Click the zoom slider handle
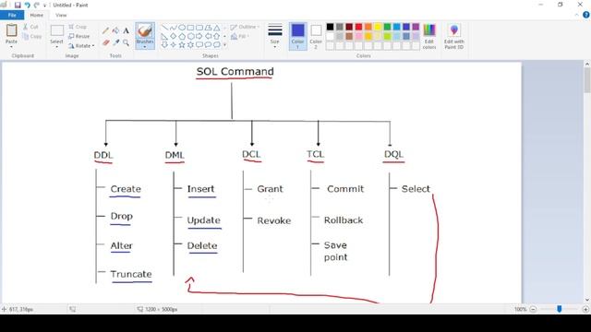Image resolution: width=591 pixels, height=332 pixels. coord(560,309)
